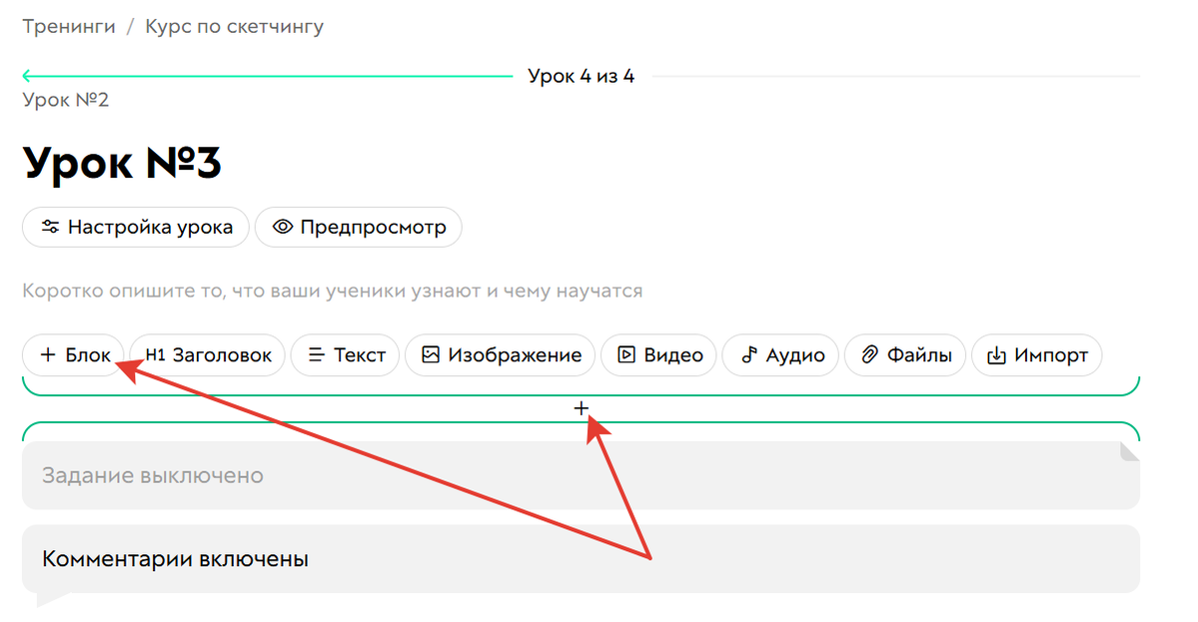
Task: Select the Аудио note icon
Action: click(x=748, y=354)
